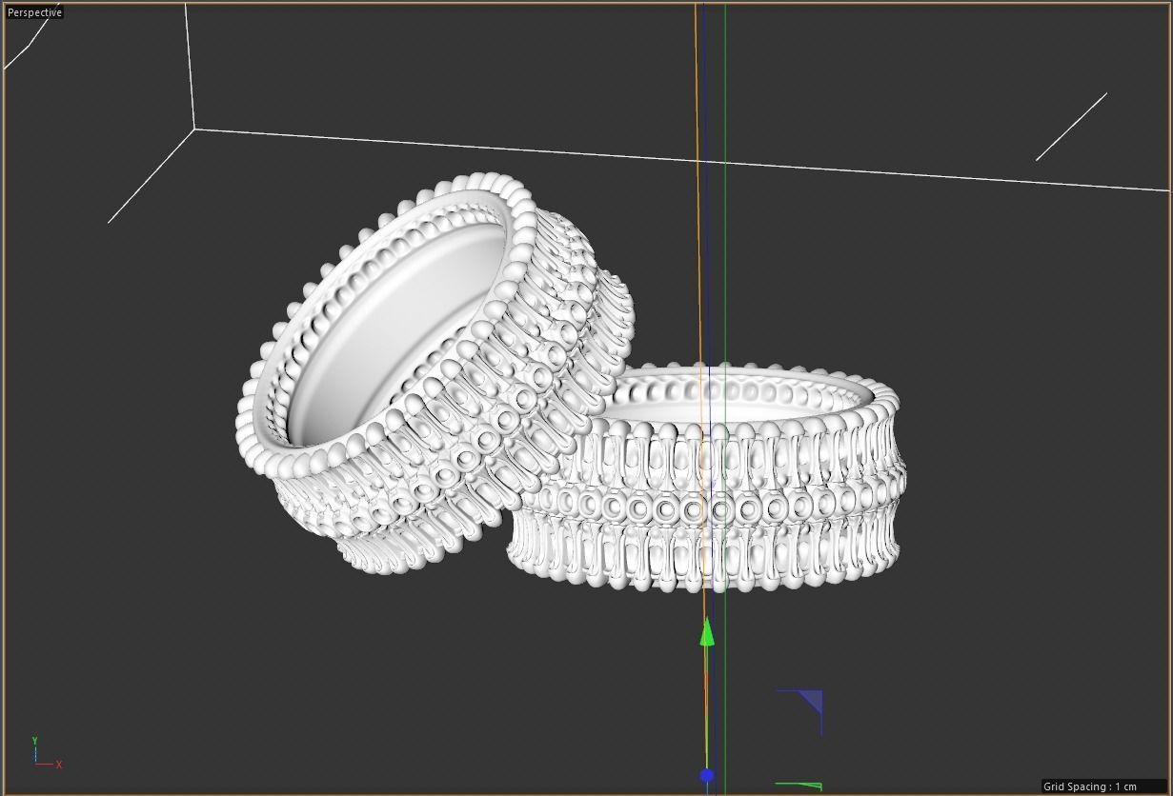
Task: Select the upright ring model on right
Action: 706,476
